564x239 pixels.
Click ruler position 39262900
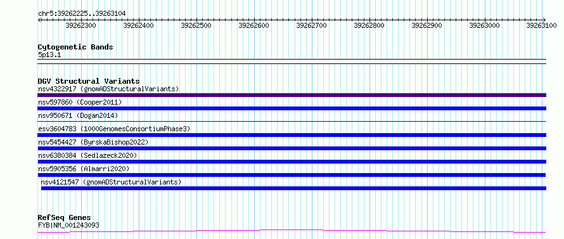point(426,25)
